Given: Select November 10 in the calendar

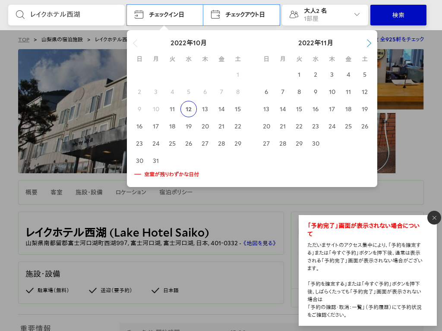Looking at the screenshot, I should (x=332, y=92).
